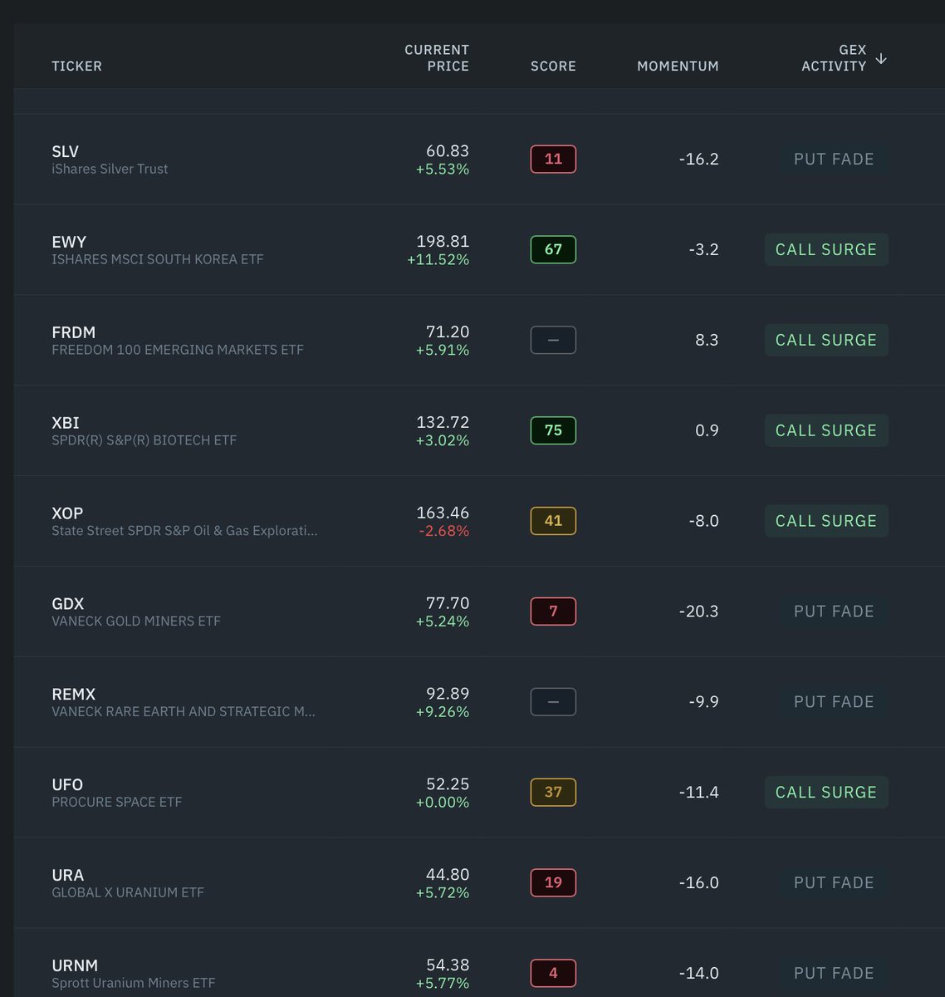Viewport: 945px width, 997px height.
Task: Click URA score badge 19
Action: (553, 883)
